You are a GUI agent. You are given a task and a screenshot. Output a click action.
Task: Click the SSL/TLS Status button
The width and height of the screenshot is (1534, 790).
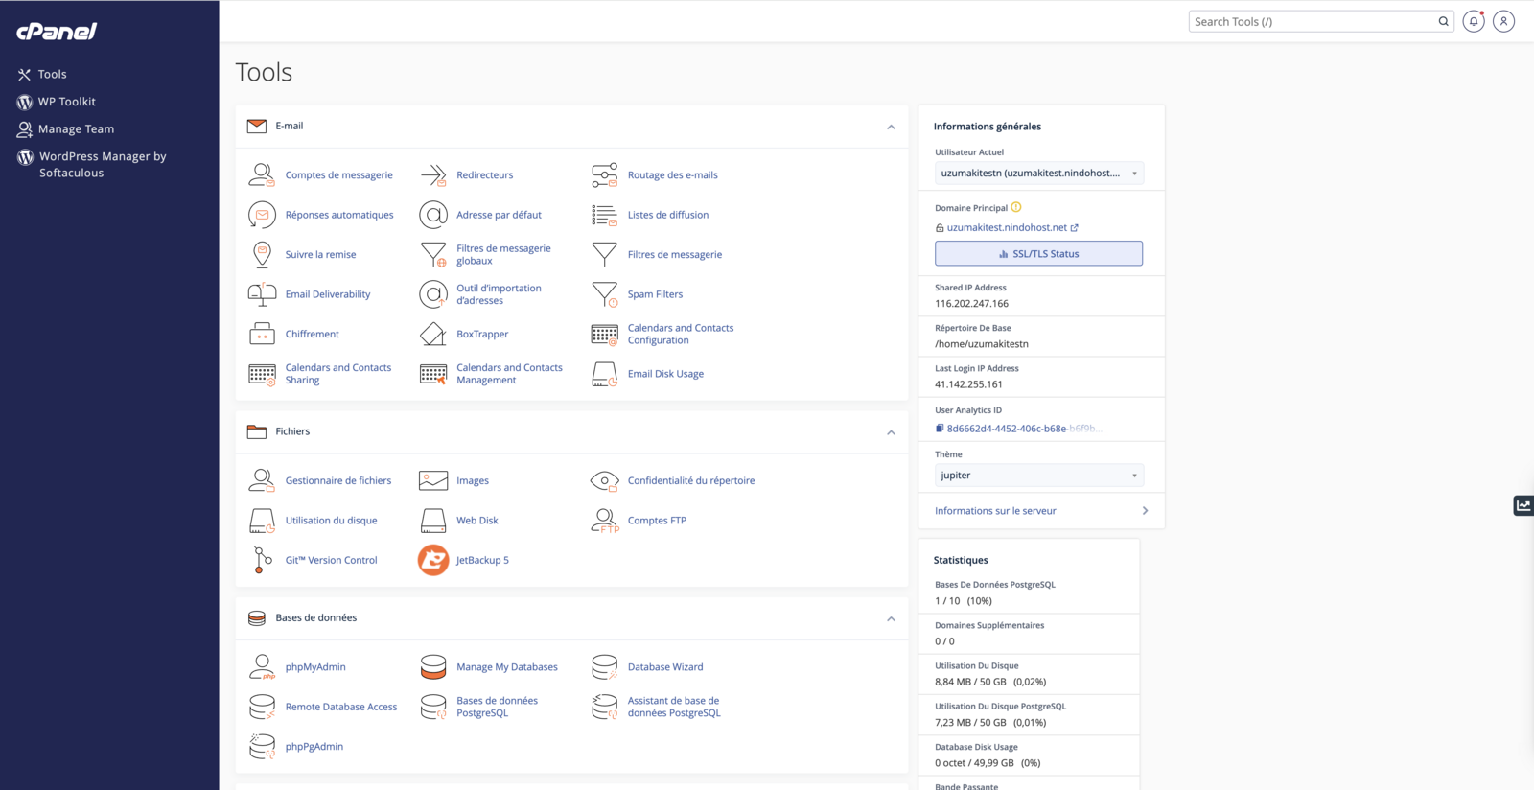coord(1038,254)
